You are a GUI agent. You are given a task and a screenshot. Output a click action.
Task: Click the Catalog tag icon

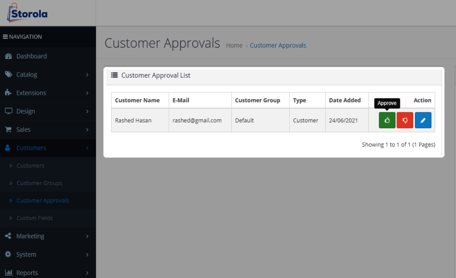coord(8,74)
